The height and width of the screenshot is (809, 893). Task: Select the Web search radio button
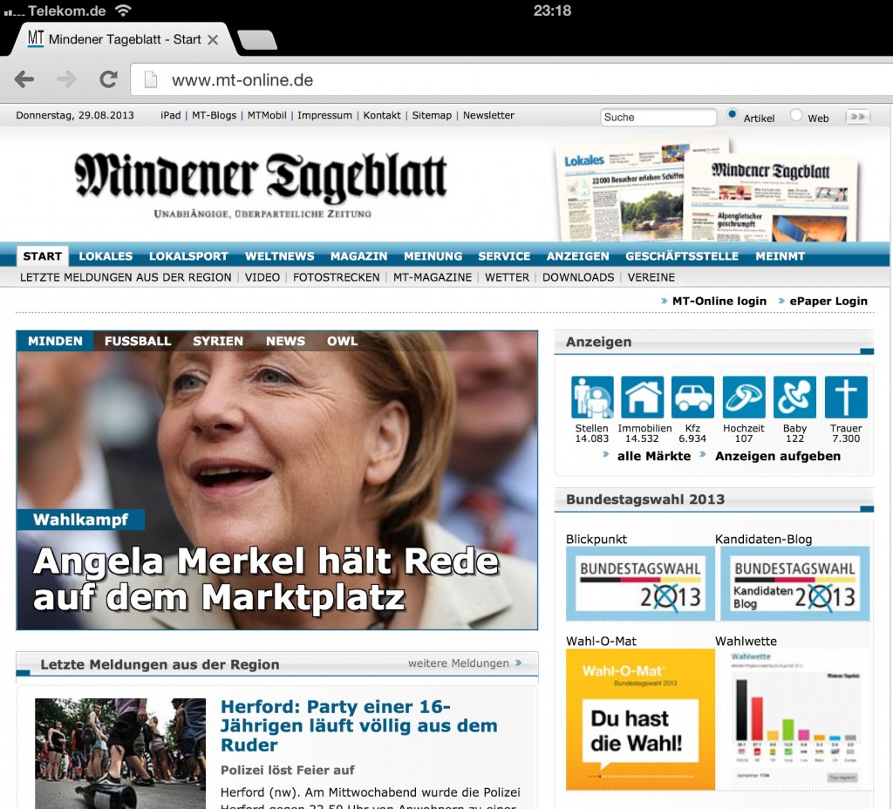(x=796, y=116)
